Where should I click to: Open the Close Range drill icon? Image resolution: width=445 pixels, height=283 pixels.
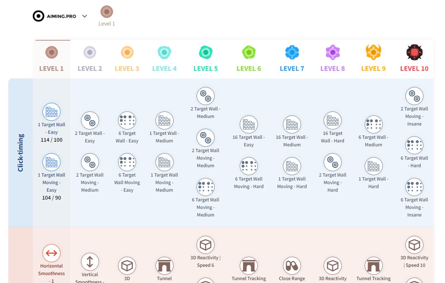click(x=292, y=266)
